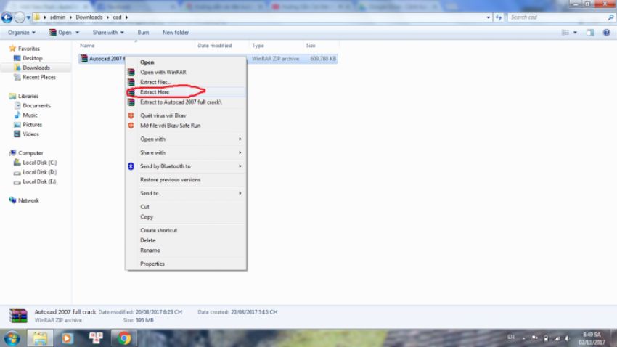
Task: Expand the Open button dropdown arrow
Action: [77, 33]
